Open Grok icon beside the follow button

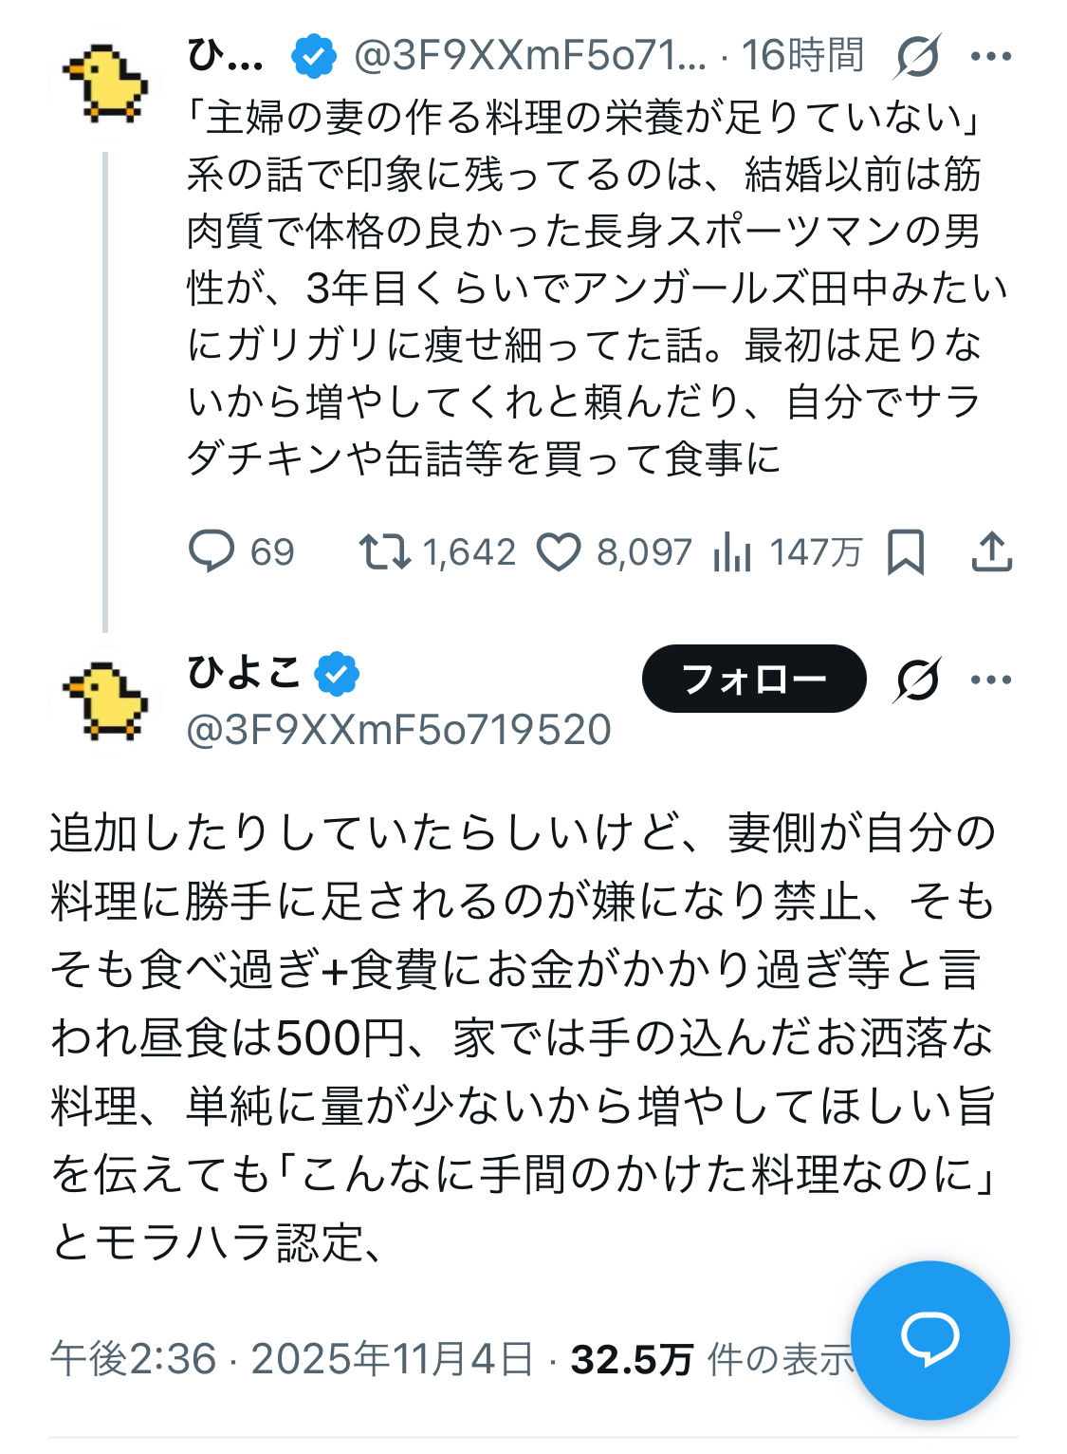tap(916, 680)
